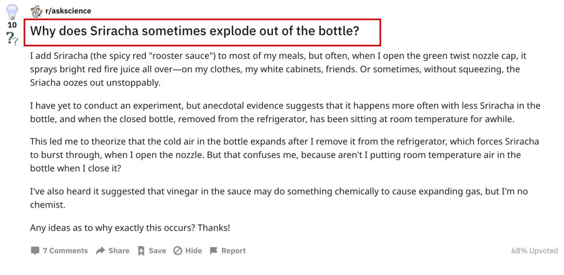564x275 pixels.
Task: Open the r/askscience subreddit link
Action: 68,11
